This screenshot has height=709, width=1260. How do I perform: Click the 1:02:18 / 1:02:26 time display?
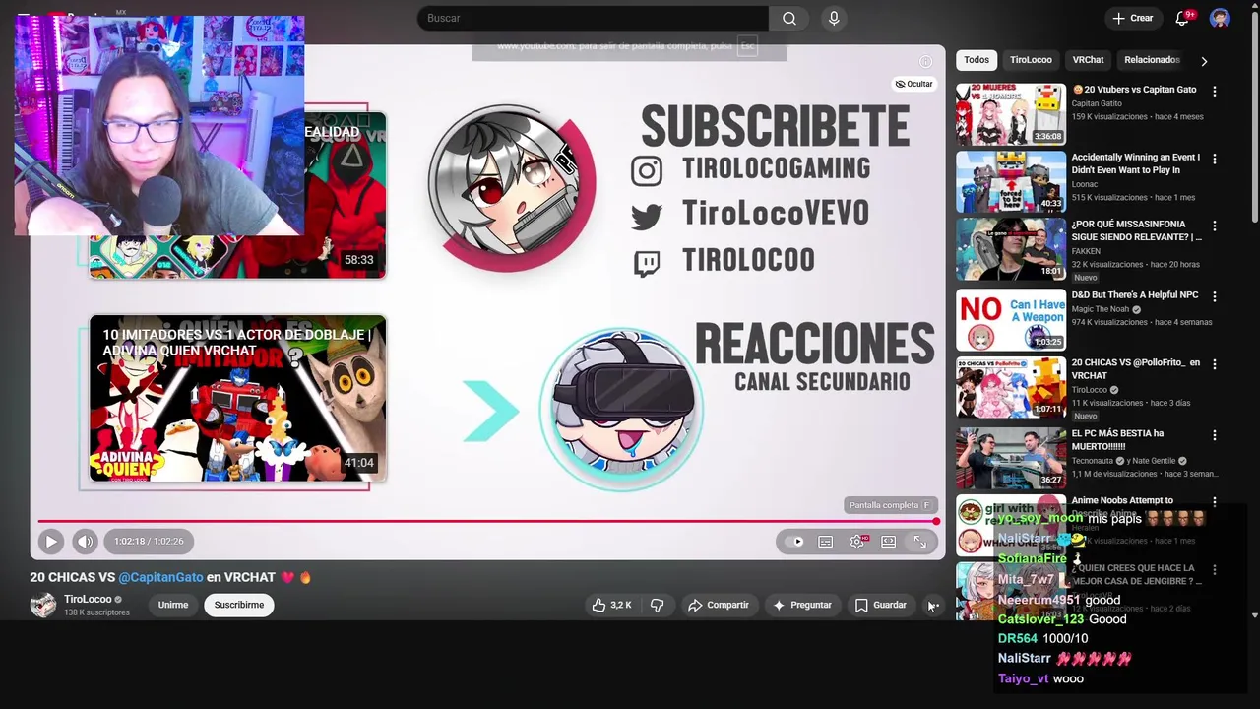click(148, 541)
